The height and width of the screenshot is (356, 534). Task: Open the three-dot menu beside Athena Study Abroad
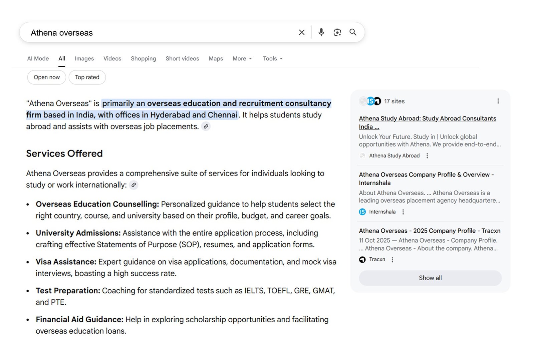pyautogui.click(x=427, y=155)
